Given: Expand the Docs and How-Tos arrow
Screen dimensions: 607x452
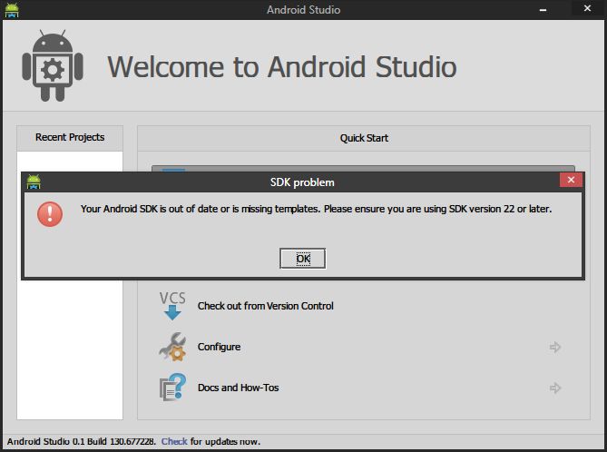Looking at the screenshot, I should click(x=555, y=388).
